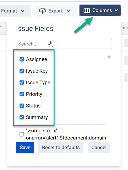Click the Columns grid icon

click(87, 10)
